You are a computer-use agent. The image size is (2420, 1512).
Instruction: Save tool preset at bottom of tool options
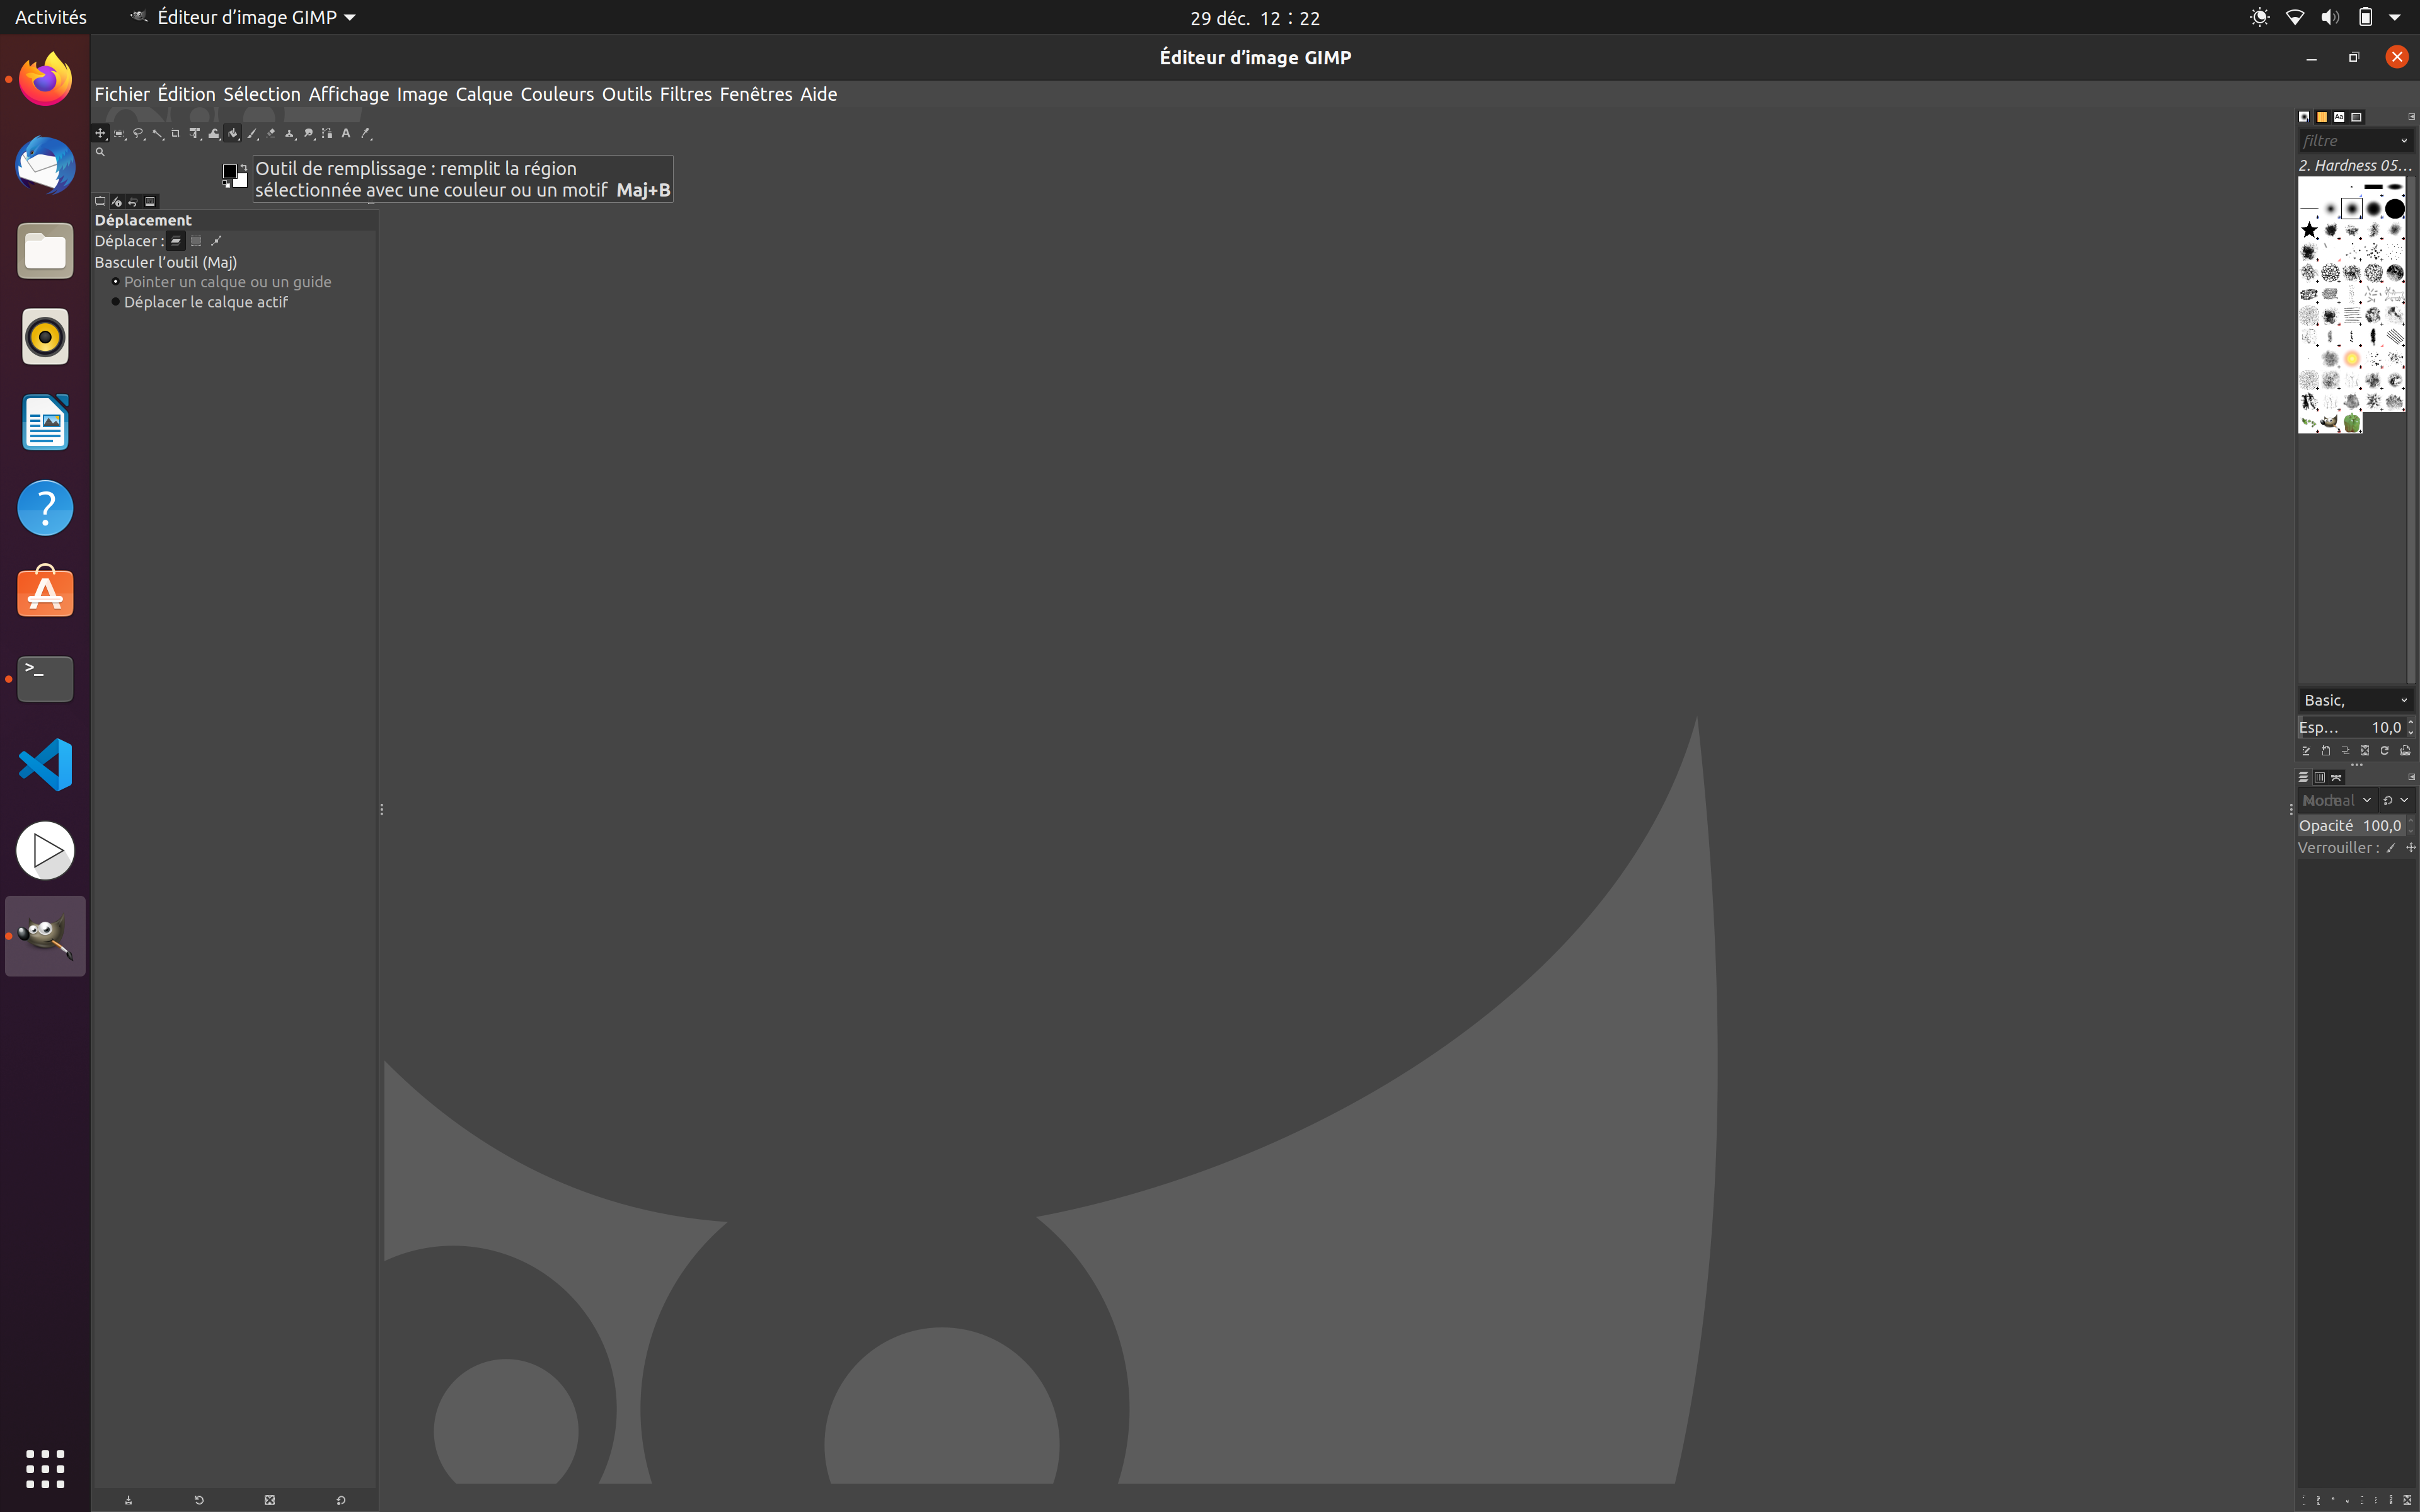(x=128, y=1500)
